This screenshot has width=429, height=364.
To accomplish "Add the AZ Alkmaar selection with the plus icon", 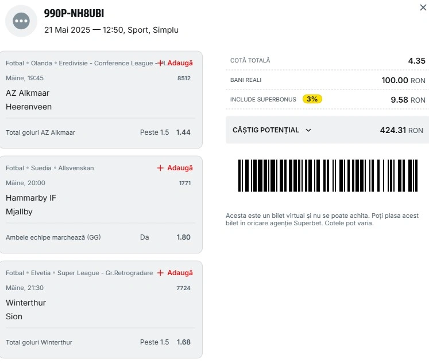I will tap(161, 63).
